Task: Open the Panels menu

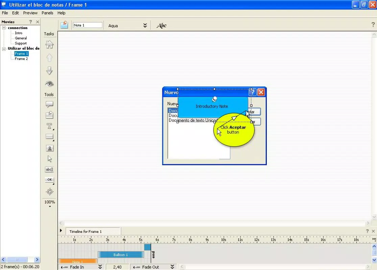Action: (x=47, y=13)
